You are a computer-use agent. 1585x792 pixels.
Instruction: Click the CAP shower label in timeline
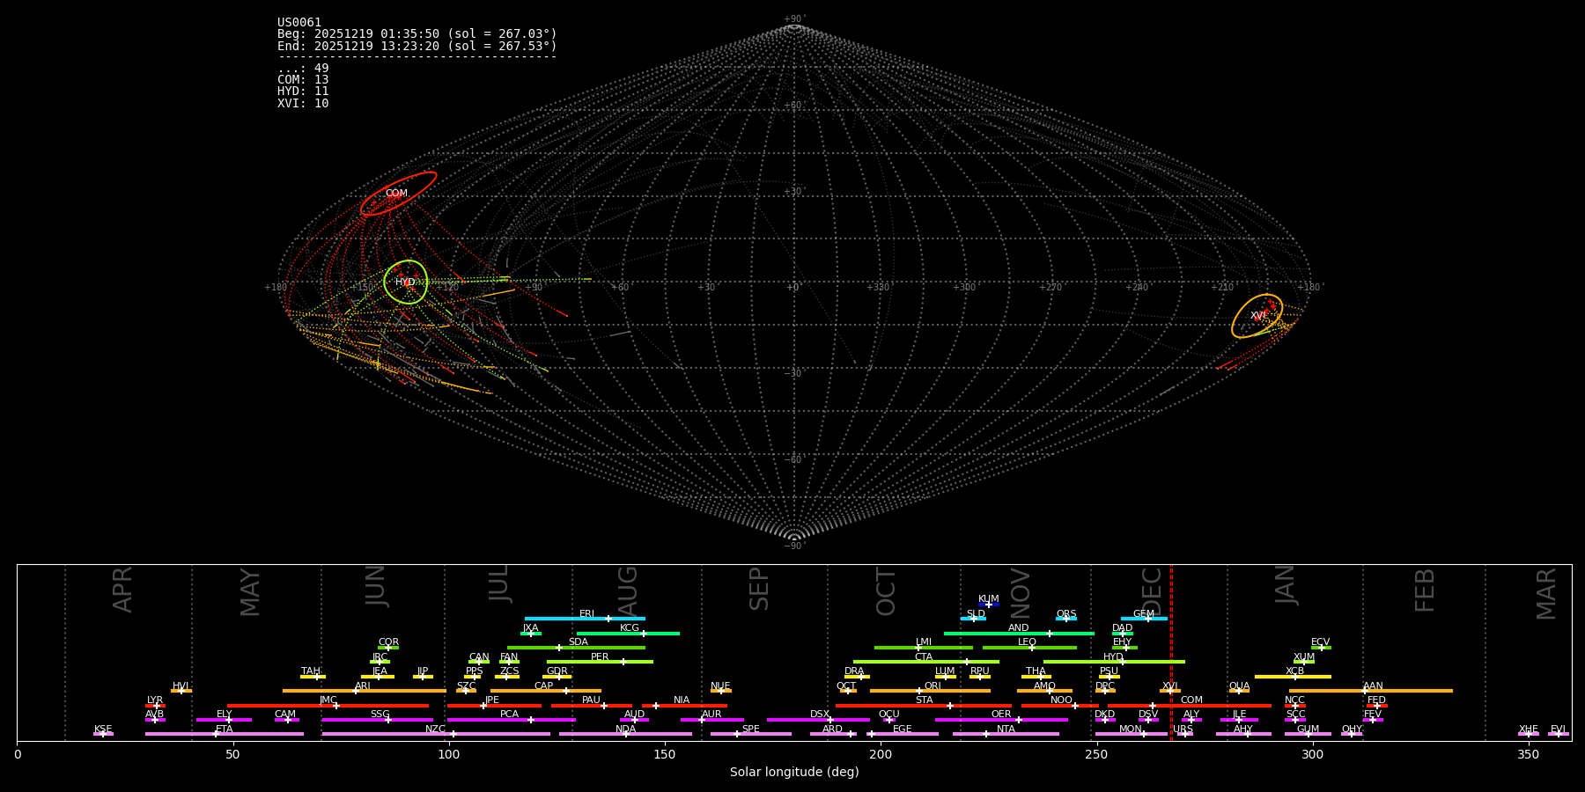(x=544, y=686)
